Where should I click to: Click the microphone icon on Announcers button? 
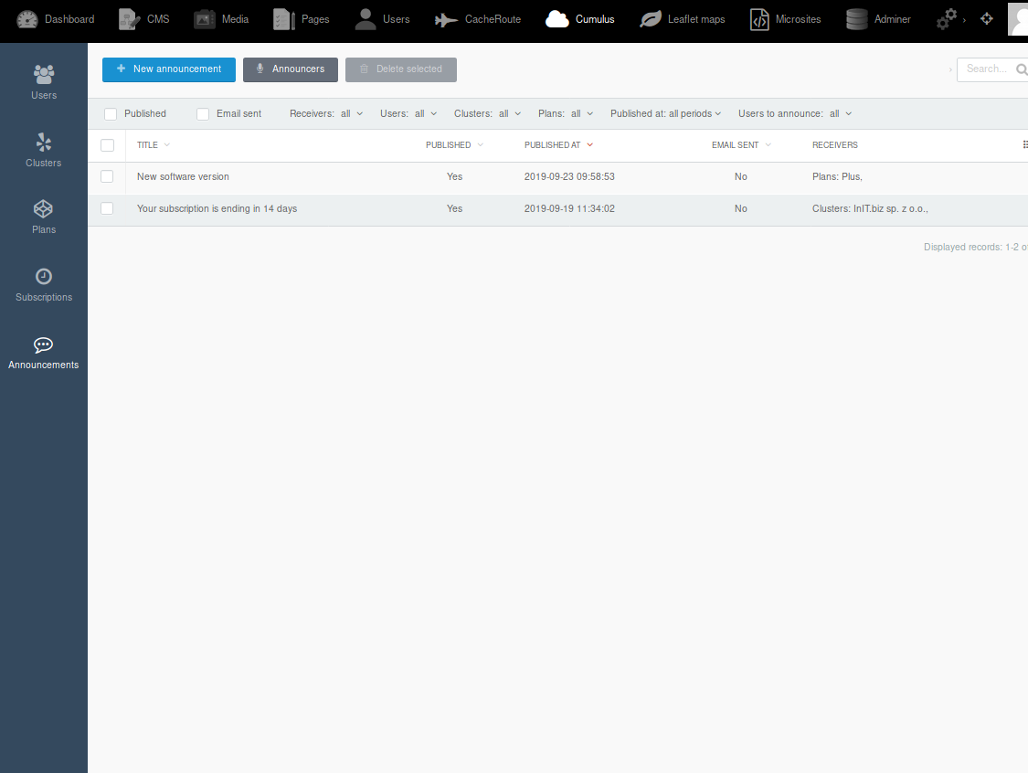tap(260, 69)
